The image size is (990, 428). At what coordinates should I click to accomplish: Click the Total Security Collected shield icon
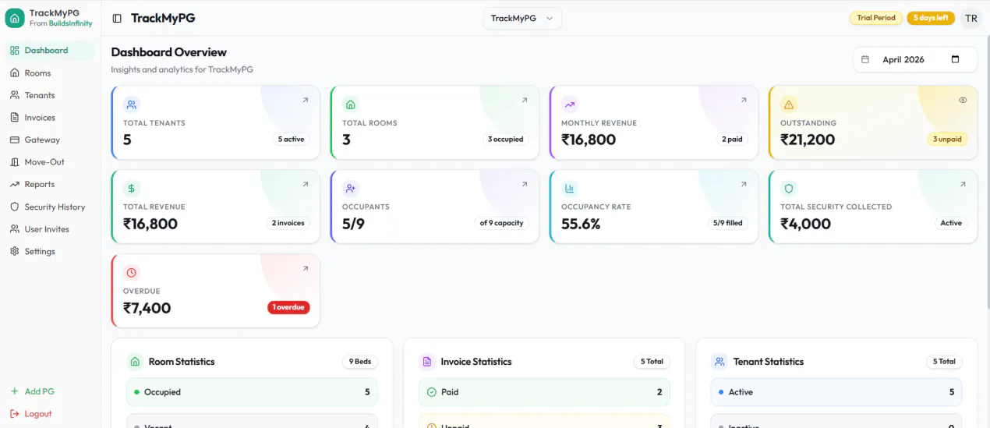(789, 189)
